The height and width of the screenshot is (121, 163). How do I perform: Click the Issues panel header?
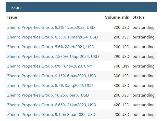click(x=81, y=7)
